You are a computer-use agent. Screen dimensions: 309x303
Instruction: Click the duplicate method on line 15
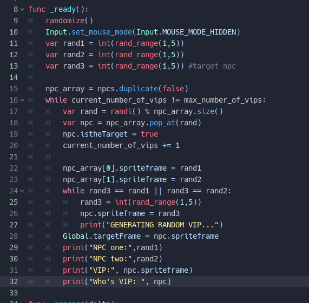139,89
